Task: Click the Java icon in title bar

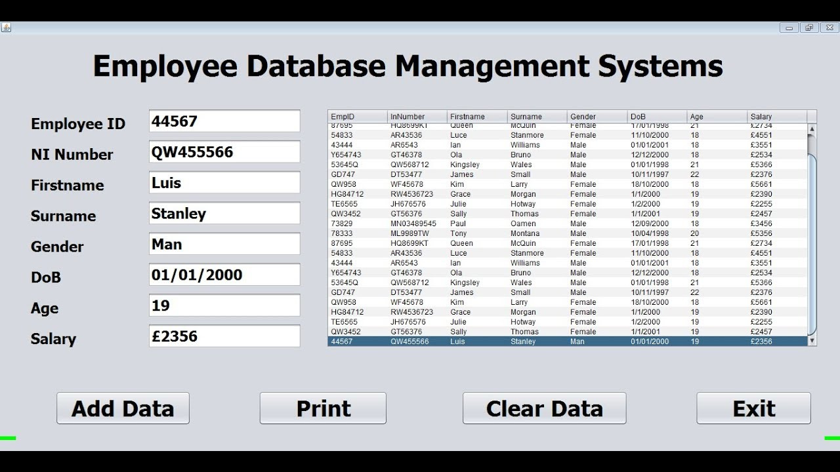Action: tap(6, 28)
